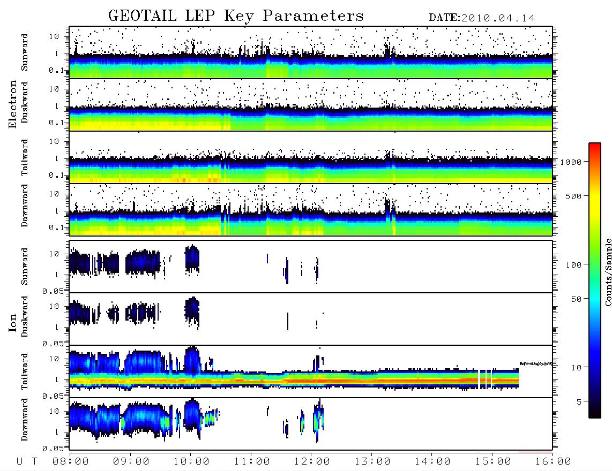Click the 10:00 time tick label

[191, 461]
